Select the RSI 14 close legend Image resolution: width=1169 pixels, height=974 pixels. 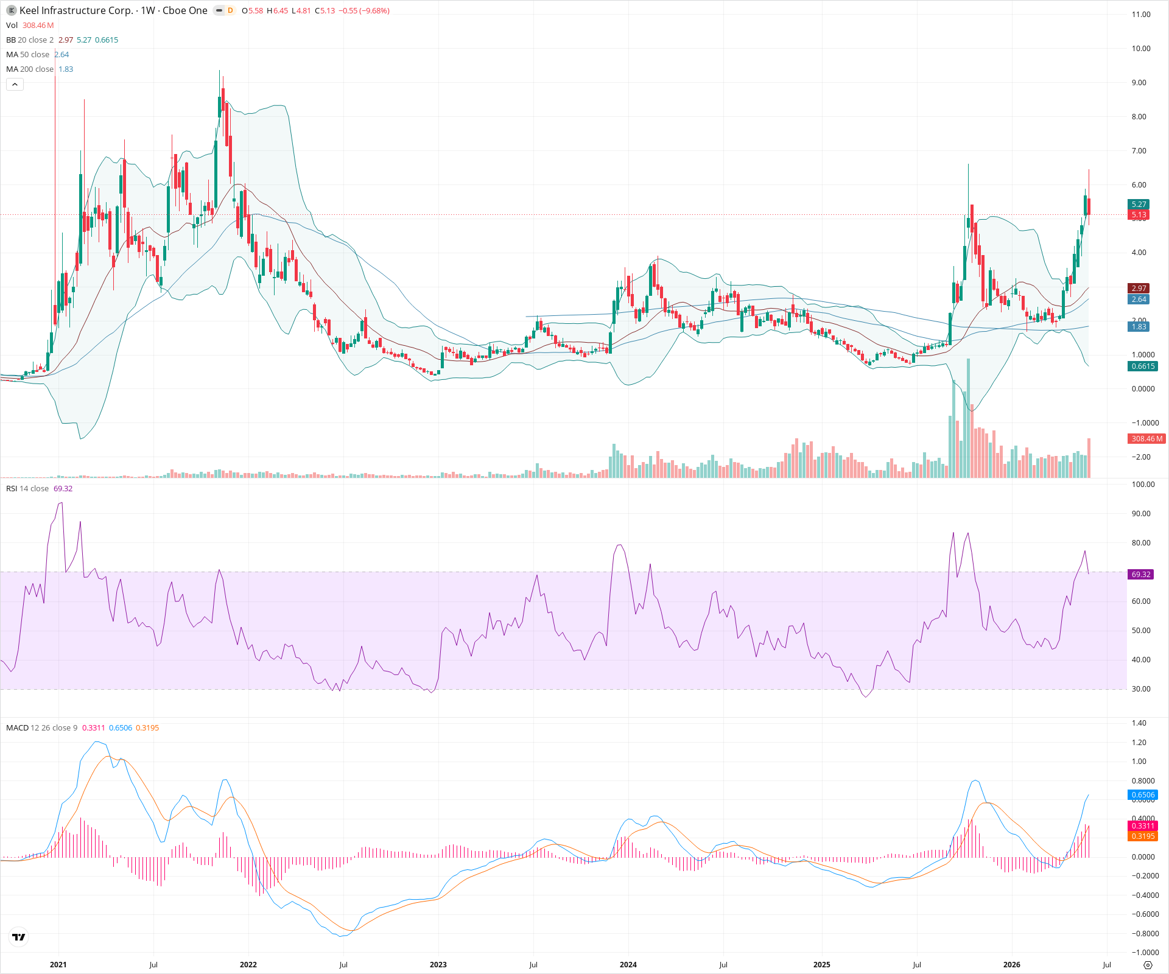point(27,488)
